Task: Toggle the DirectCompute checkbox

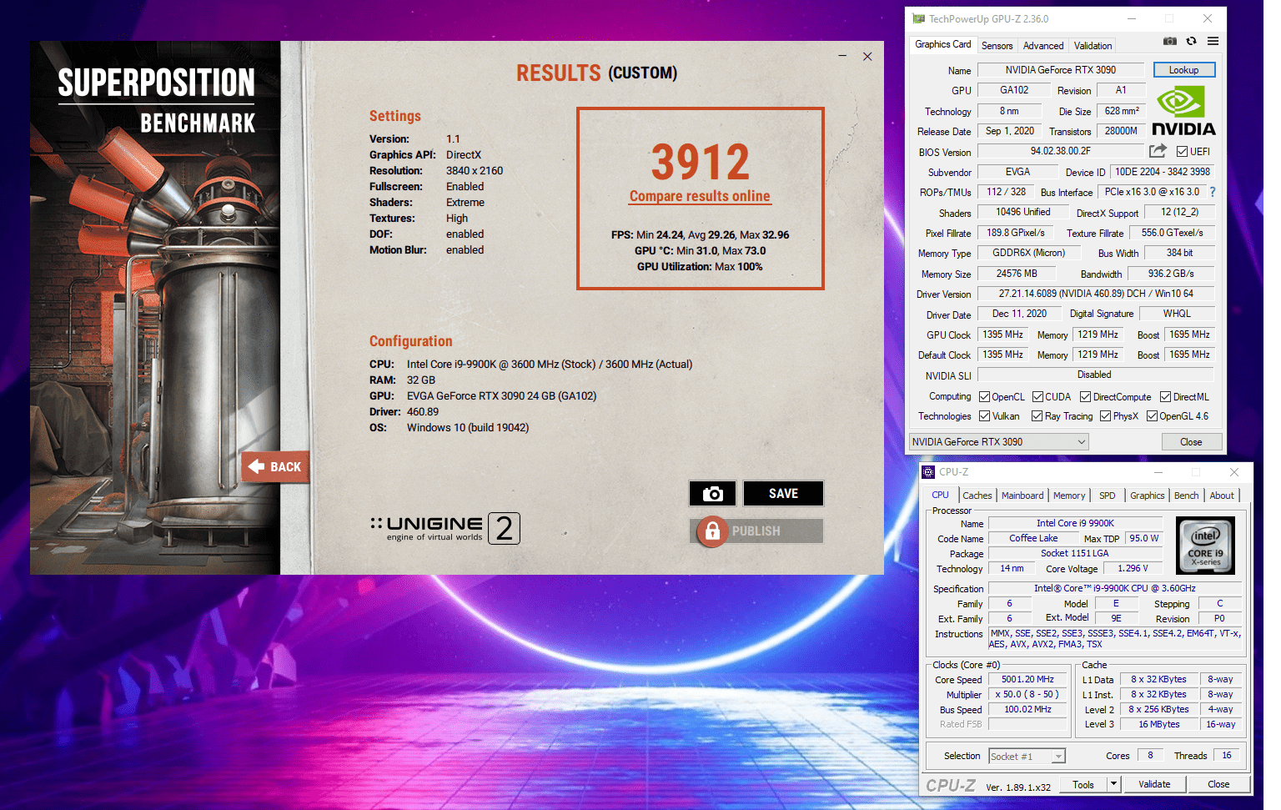Action: 1085,397
